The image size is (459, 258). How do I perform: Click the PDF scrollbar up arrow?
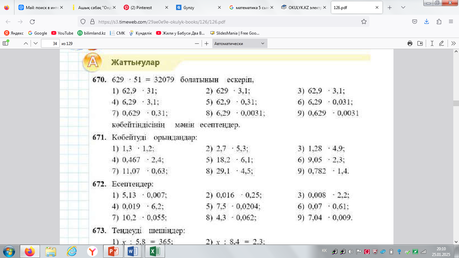[x=456, y=52]
